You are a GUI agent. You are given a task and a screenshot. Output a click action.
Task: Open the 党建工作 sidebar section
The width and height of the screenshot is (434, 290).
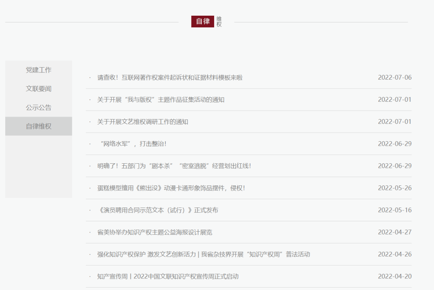coord(39,70)
